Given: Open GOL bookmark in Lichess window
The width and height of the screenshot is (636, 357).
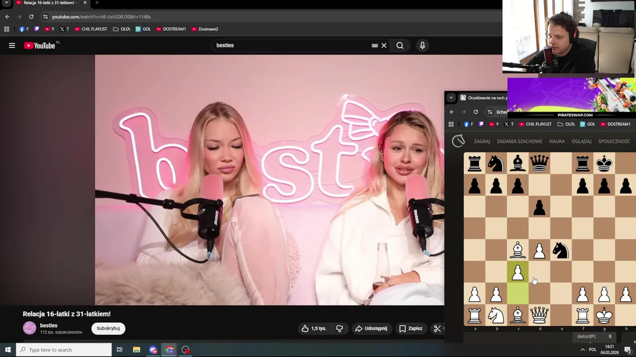Looking at the screenshot, I should (x=588, y=124).
